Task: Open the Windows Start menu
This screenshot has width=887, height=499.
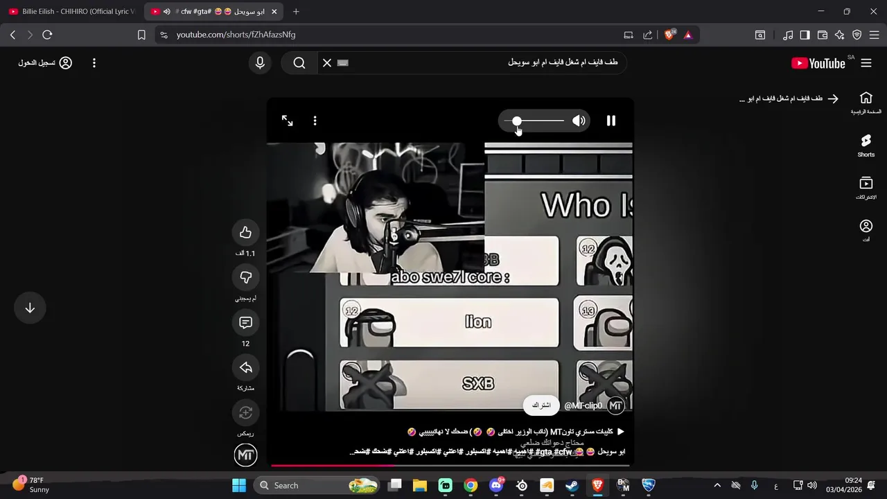Action: click(x=239, y=485)
